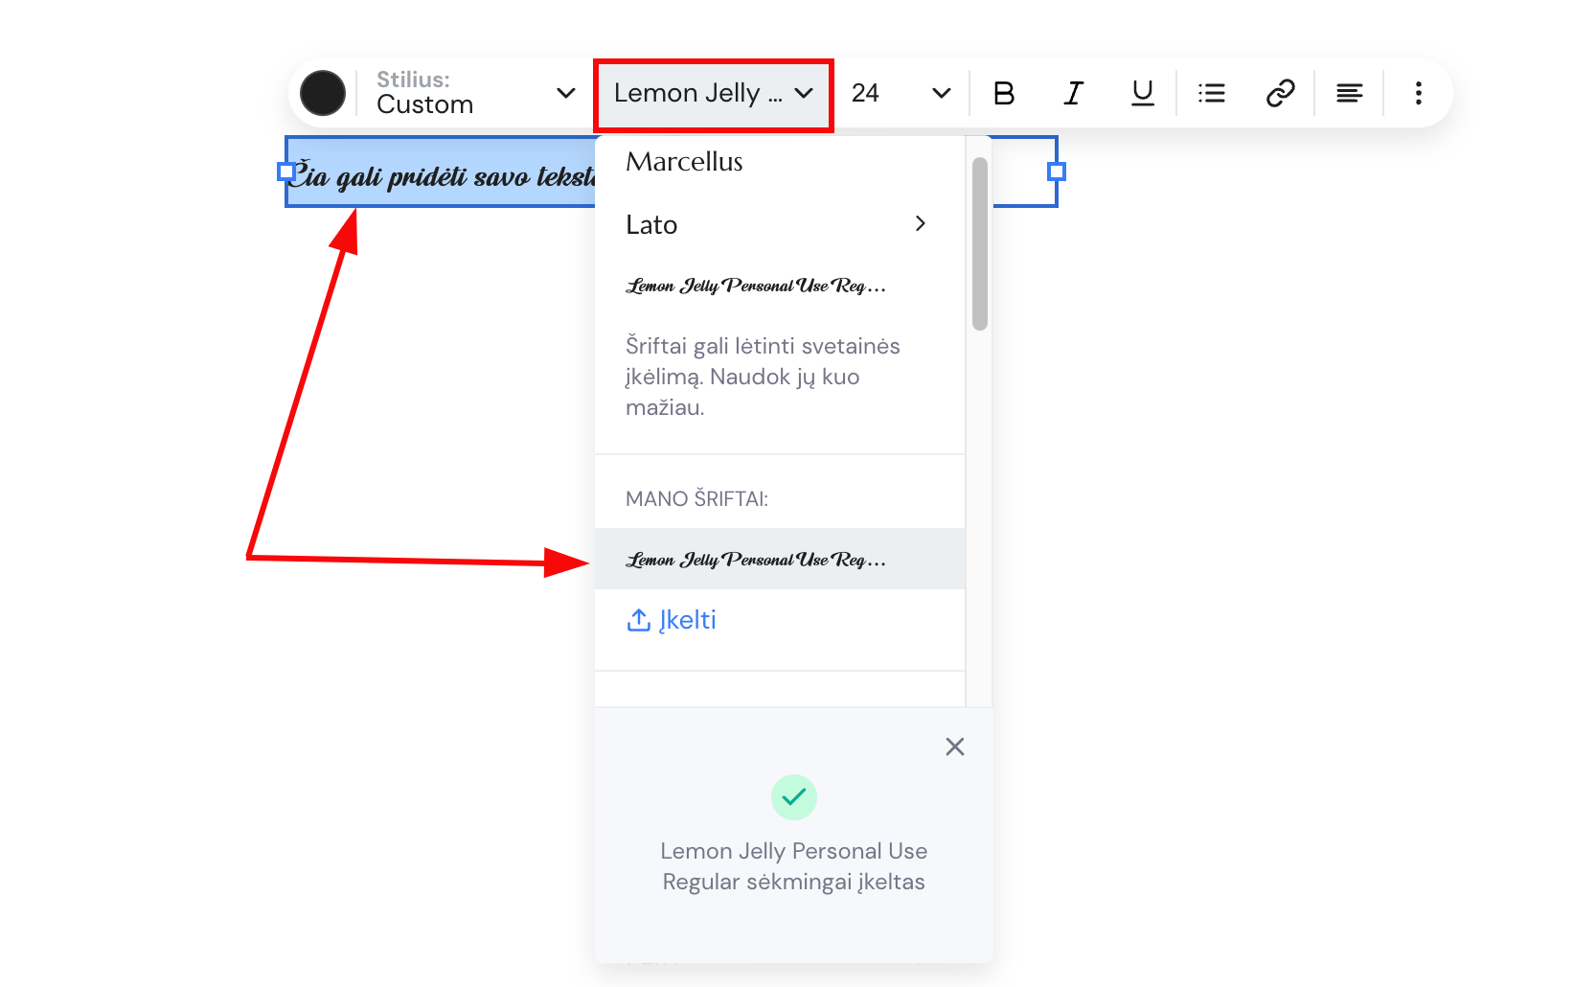The width and height of the screenshot is (1596, 987).
Task: Click the bulleted list icon
Action: coord(1211,93)
